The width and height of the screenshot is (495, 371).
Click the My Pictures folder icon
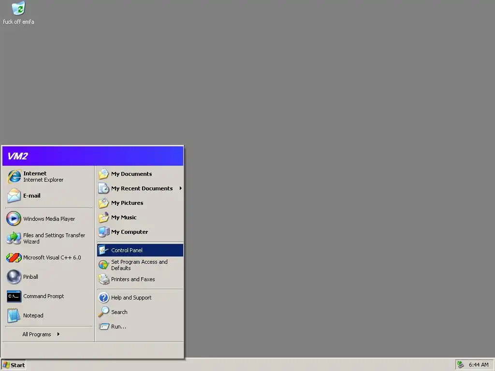pyautogui.click(x=103, y=203)
